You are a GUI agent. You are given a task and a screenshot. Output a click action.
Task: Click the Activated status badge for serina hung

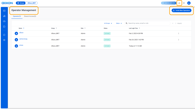(x=107, y=40)
